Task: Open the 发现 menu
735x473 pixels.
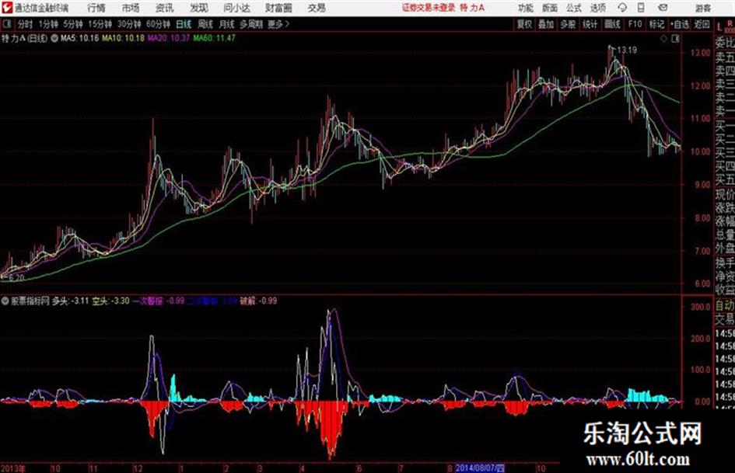Action: click(199, 8)
